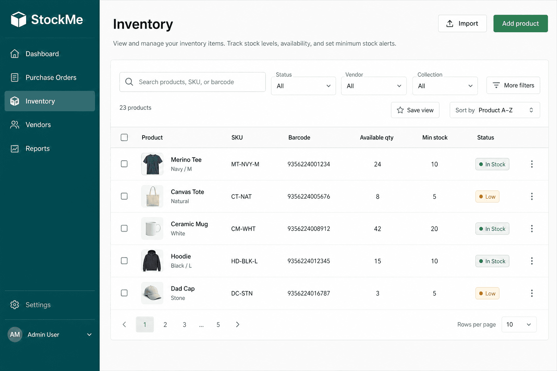Image resolution: width=557 pixels, height=371 pixels.
Task: Click the Vendors people icon
Action: point(15,125)
